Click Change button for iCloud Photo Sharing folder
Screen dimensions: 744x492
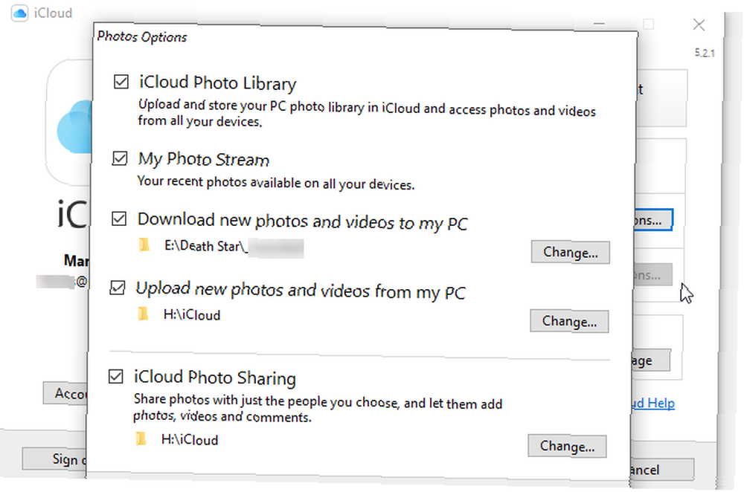coord(567,446)
